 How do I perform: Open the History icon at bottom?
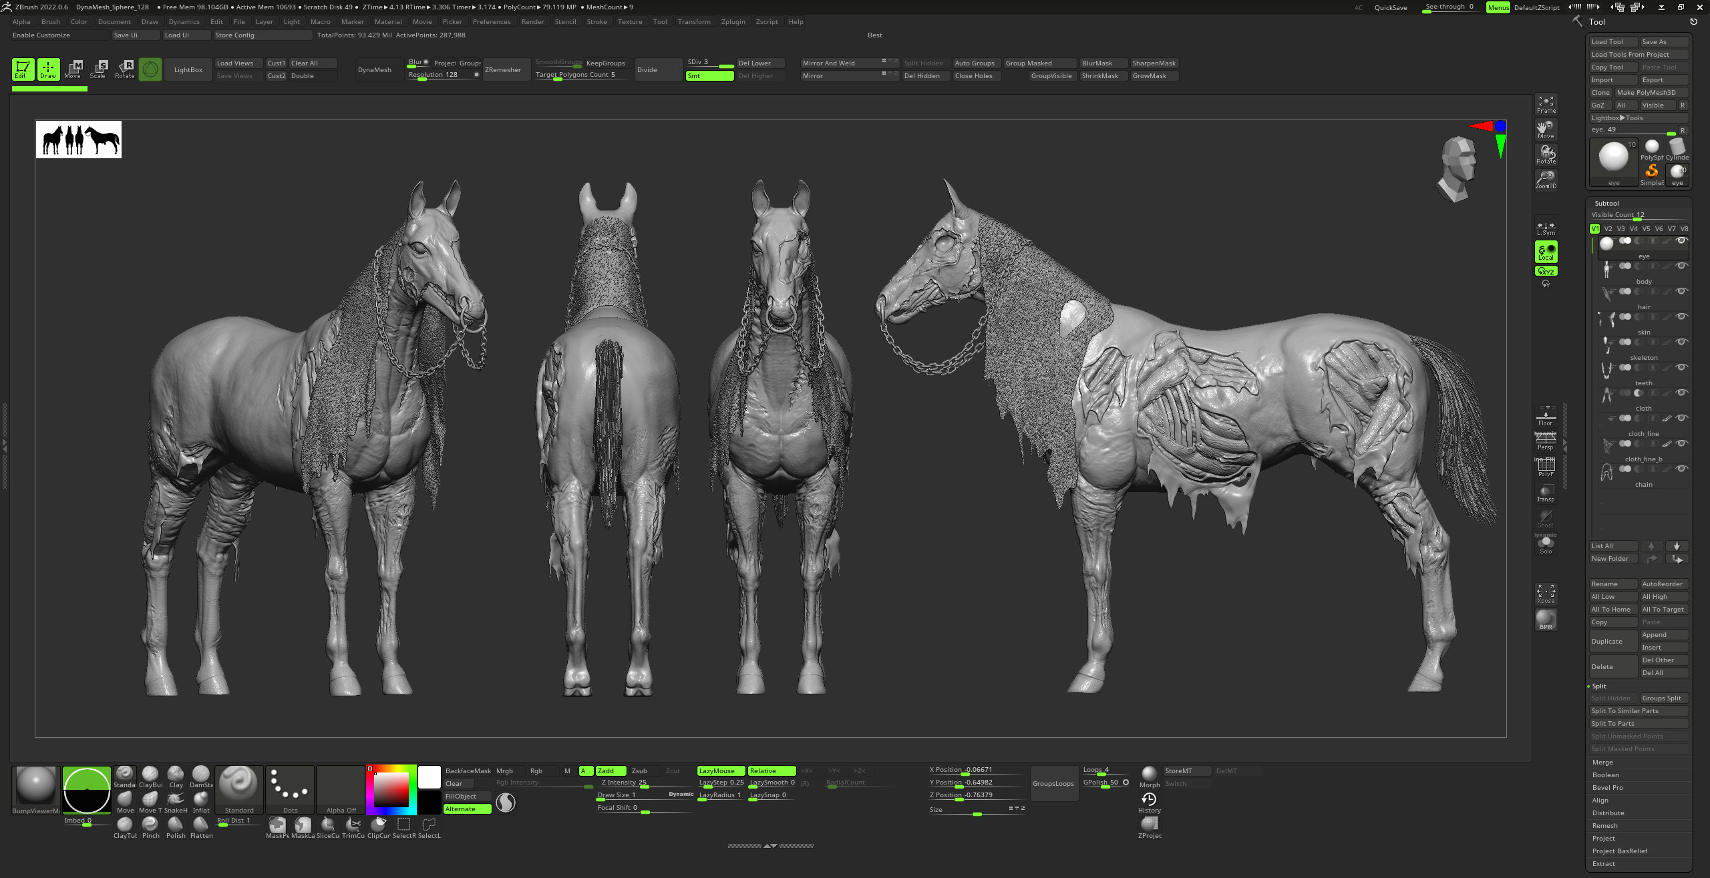click(1149, 803)
